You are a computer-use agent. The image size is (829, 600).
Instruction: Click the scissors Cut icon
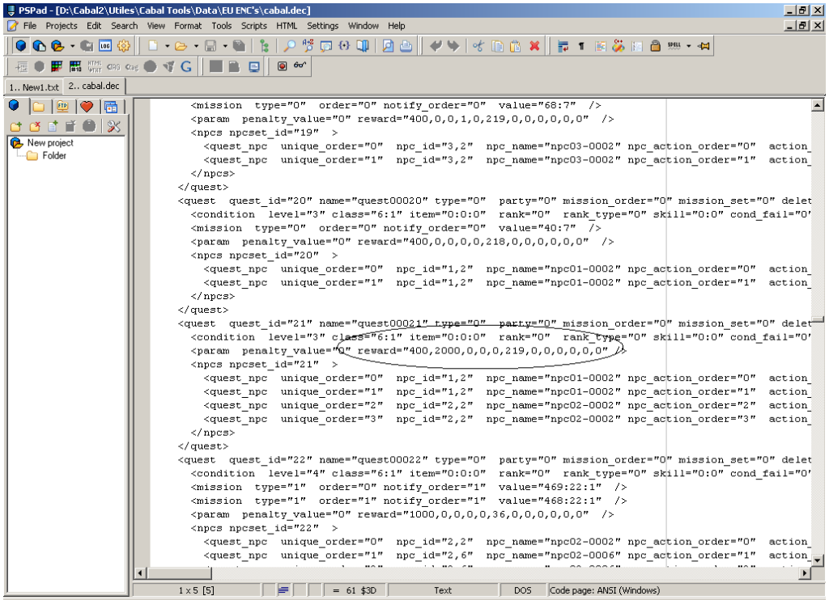coord(478,46)
